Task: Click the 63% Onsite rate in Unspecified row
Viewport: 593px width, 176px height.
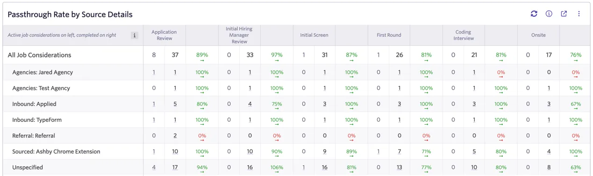Action: 576,168
